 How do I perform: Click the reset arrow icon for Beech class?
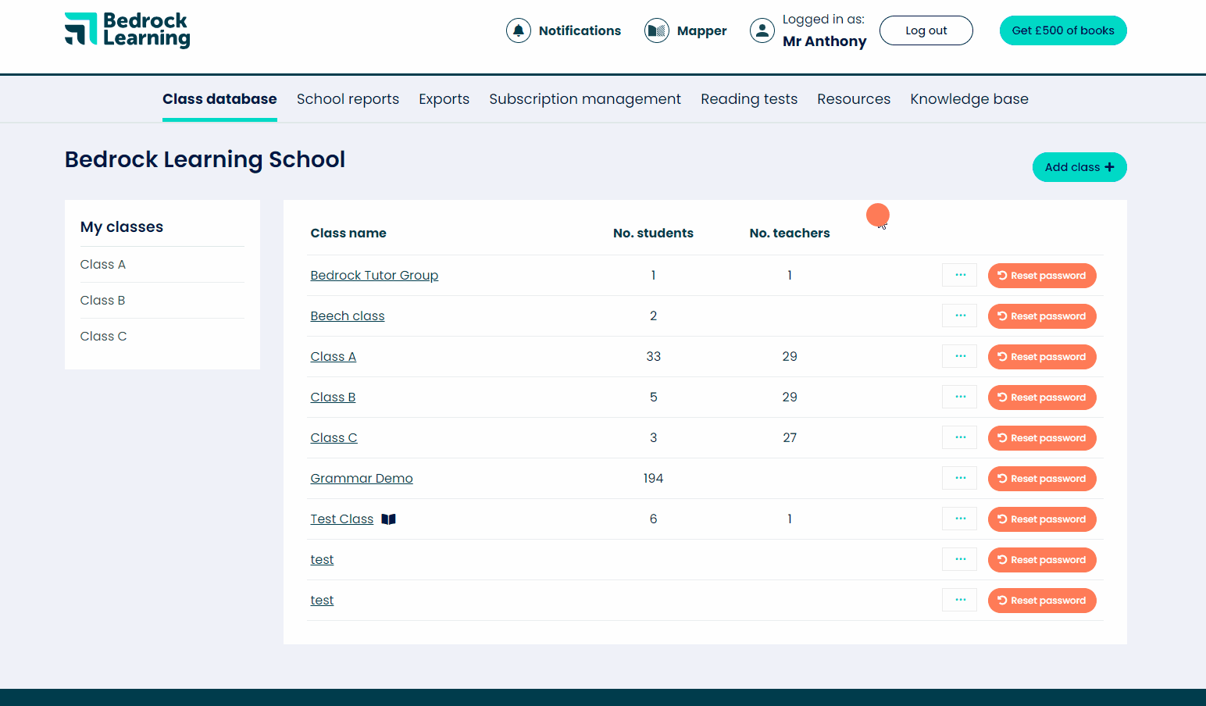tap(1002, 316)
